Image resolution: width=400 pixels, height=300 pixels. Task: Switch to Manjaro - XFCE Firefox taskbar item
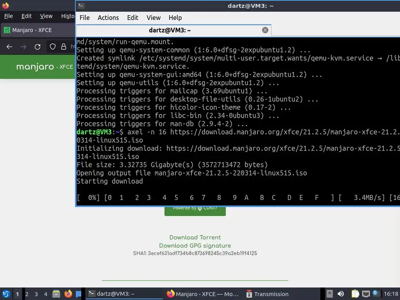pyautogui.click(x=203, y=294)
